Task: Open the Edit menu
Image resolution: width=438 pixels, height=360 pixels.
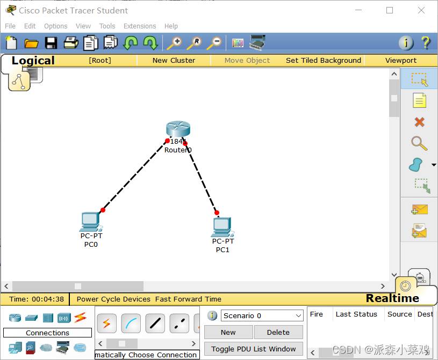Action: tap(30, 26)
